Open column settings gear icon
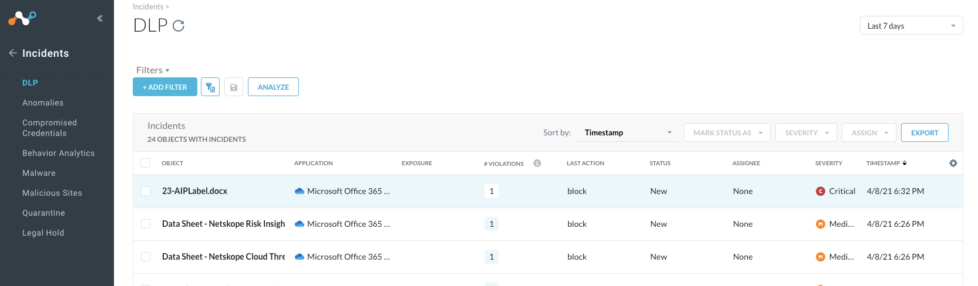The width and height of the screenshot is (978, 286). [x=953, y=164]
